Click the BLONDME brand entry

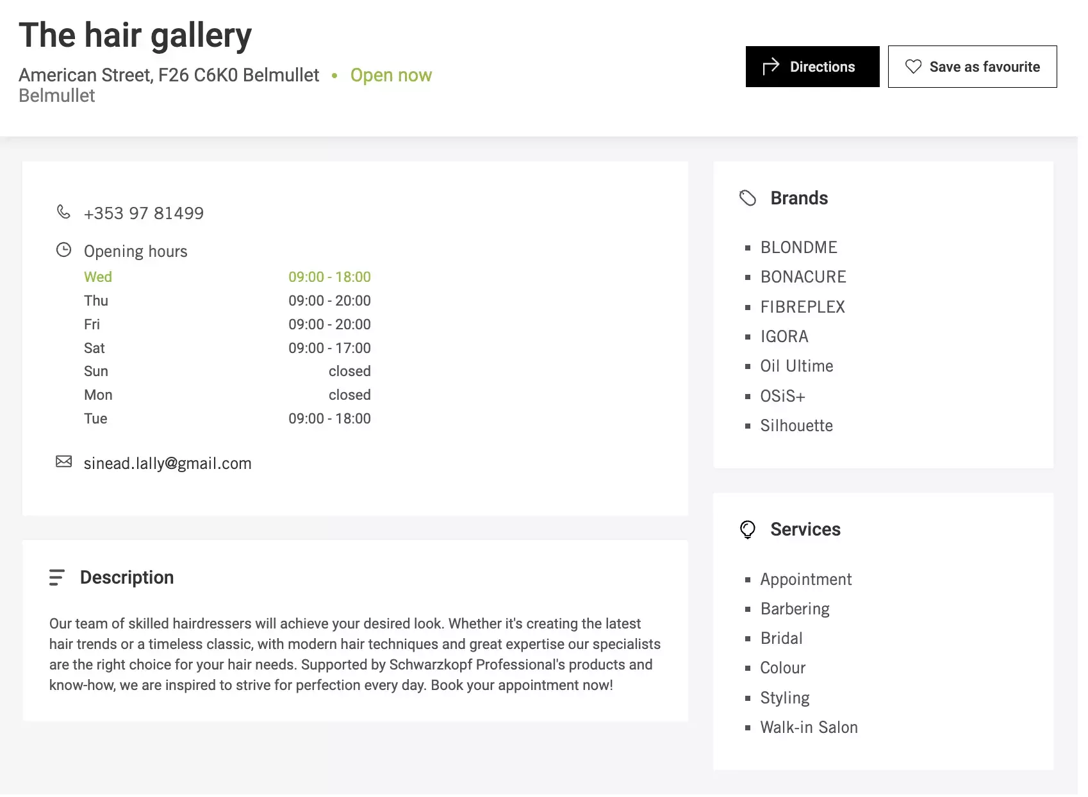(x=798, y=247)
